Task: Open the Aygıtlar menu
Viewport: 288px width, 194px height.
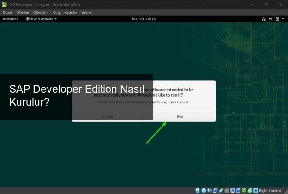Action: pyautogui.click(x=71, y=12)
